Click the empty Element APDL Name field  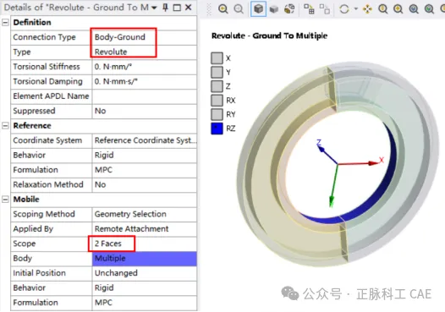[x=144, y=96]
